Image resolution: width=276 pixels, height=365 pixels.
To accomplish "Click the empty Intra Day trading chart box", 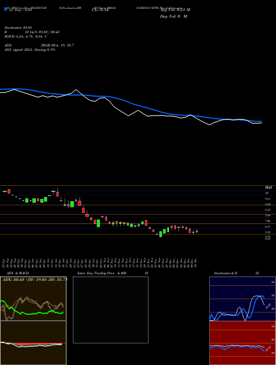I will tap(110, 310).
